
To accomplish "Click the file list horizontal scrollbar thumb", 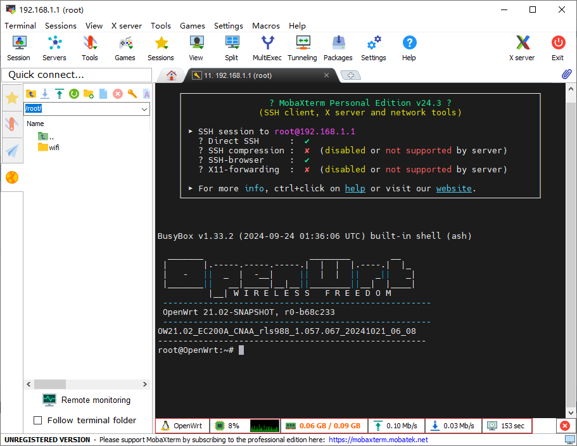I will (x=50, y=384).
